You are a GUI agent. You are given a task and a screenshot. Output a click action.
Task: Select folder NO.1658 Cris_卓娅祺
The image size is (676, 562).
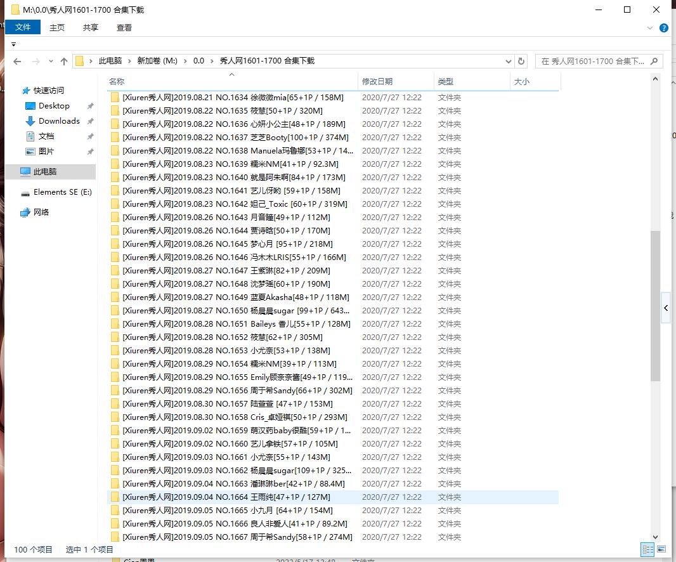(235, 417)
